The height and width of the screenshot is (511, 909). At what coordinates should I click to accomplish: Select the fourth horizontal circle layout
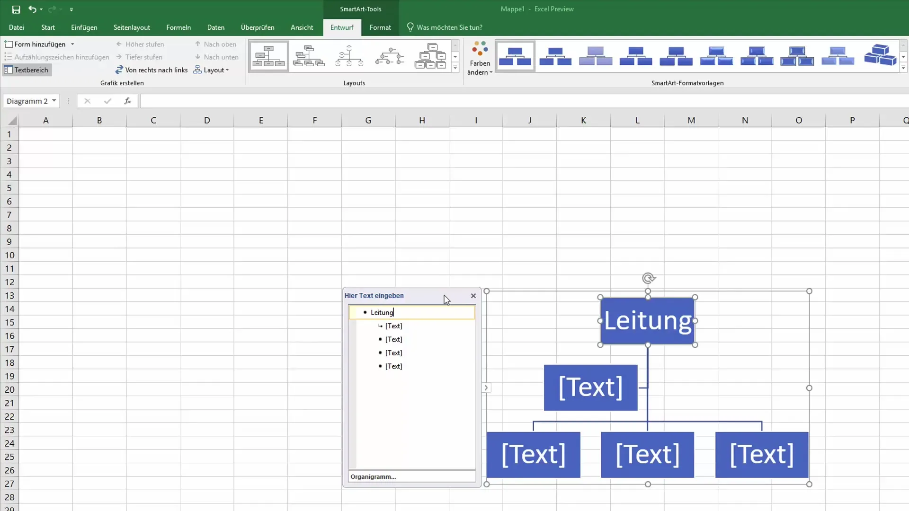390,56
